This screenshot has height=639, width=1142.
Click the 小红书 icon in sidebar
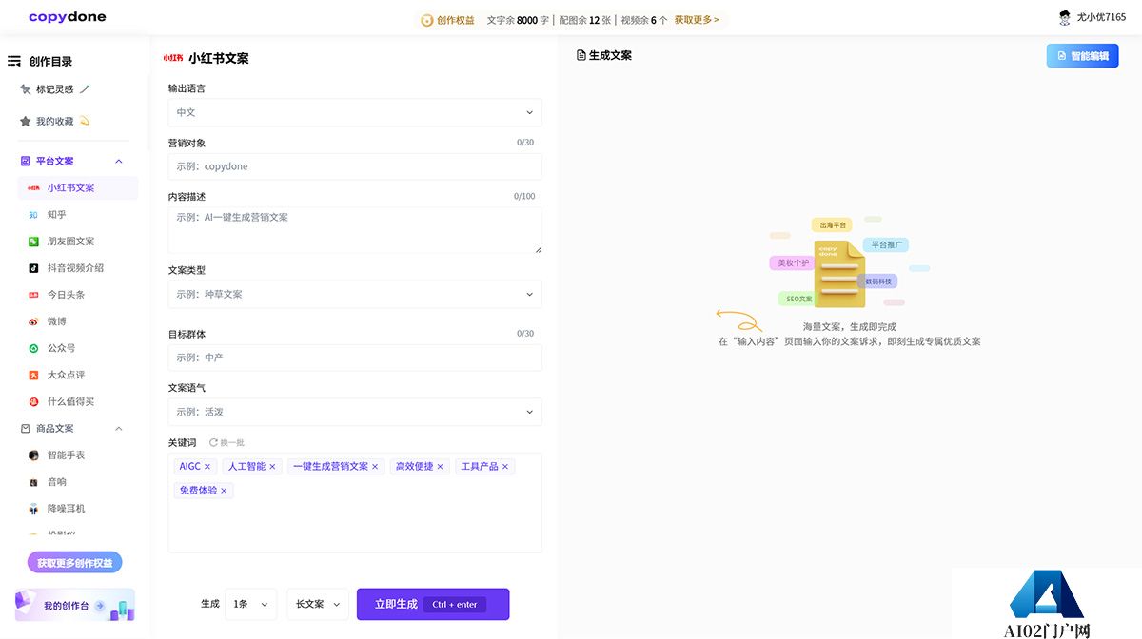point(34,187)
